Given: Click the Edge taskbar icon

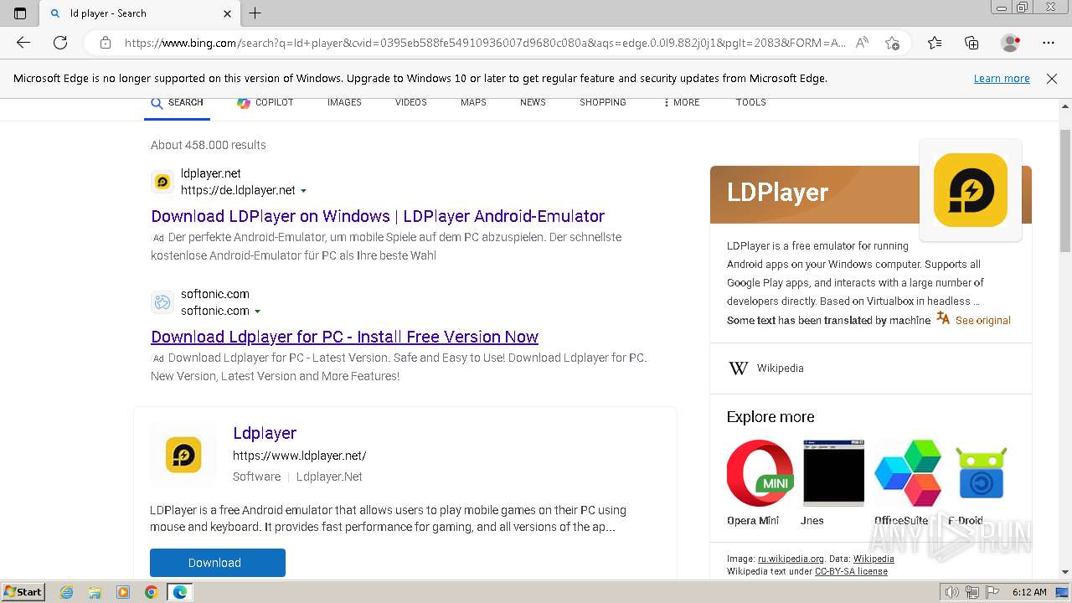Looking at the screenshot, I should coord(180,592).
